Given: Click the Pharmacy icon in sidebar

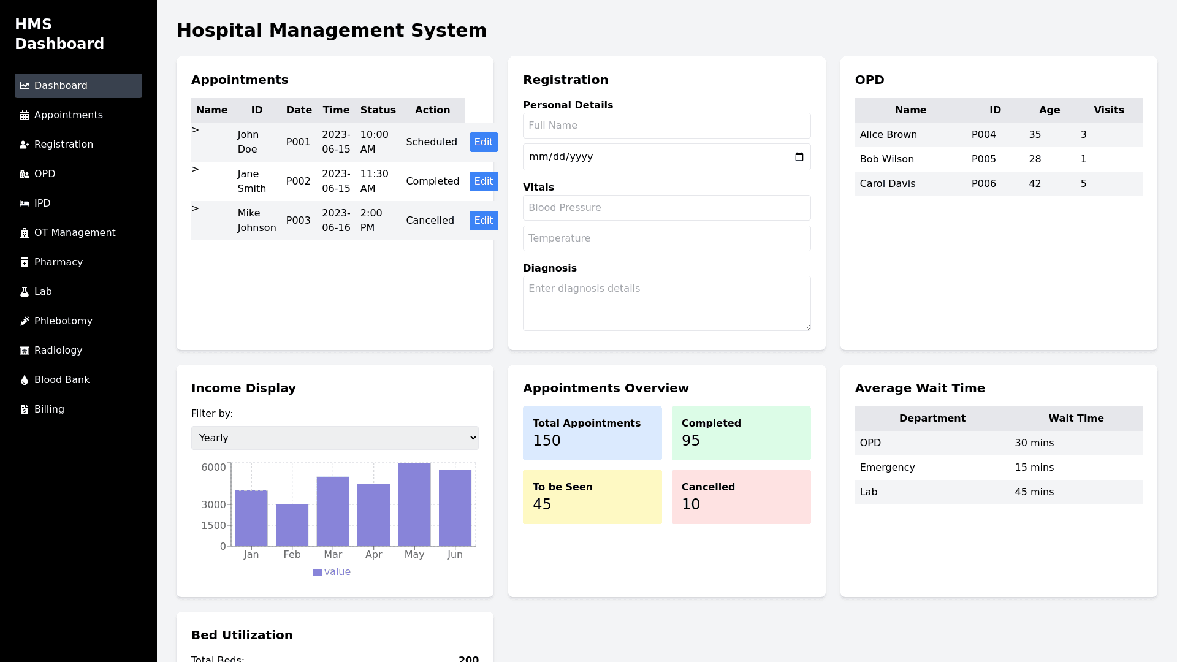Looking at the screenshot, I should pyautogui.click(x=25, y=262).
